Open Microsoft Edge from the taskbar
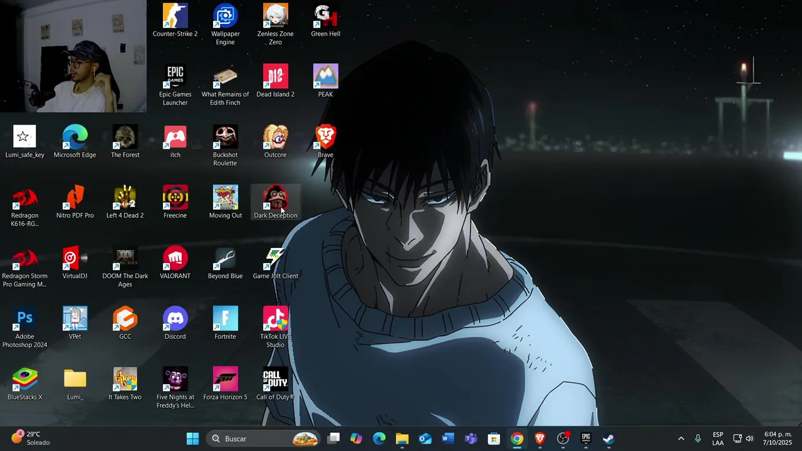This screenshot has height=451, width=802. 379,438
